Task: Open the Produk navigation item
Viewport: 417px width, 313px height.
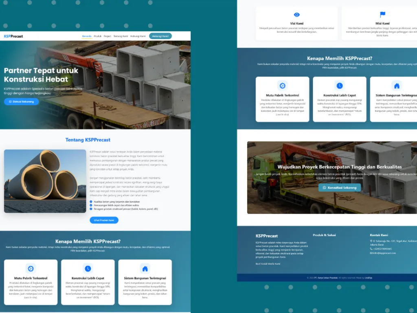Action: pyautogui.click(x=98, y=36)
